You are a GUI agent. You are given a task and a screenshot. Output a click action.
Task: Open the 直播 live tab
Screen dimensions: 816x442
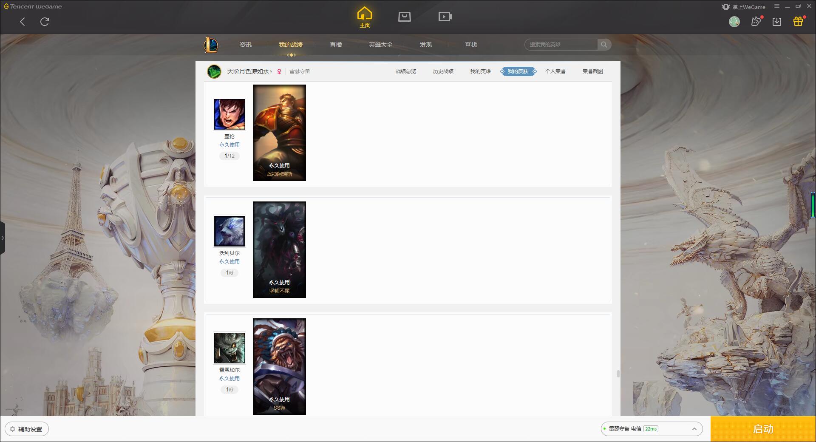pos(336,45)
